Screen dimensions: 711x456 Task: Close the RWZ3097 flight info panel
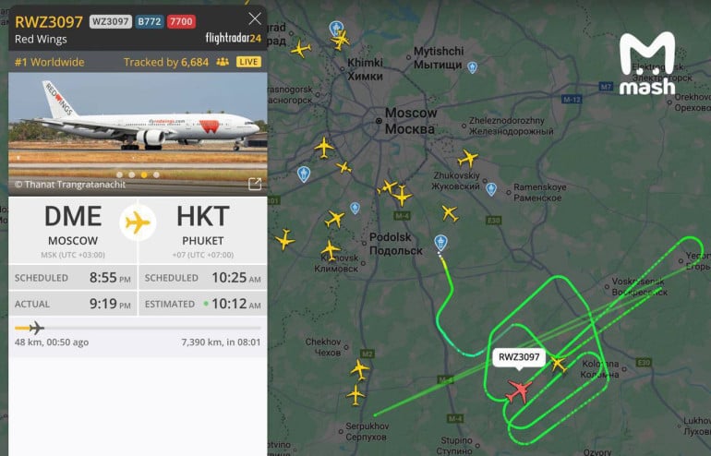coord(255,18)
